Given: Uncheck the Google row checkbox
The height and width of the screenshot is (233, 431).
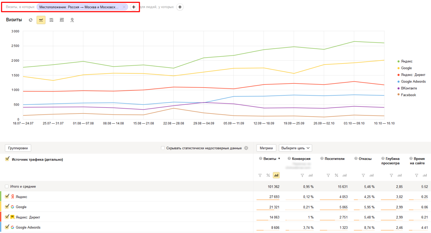Looking at the screenshot, I should pos(7,206).
